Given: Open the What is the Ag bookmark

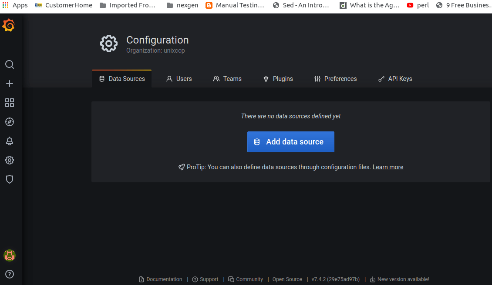Looking at the screenshot, I should [370, 5].
